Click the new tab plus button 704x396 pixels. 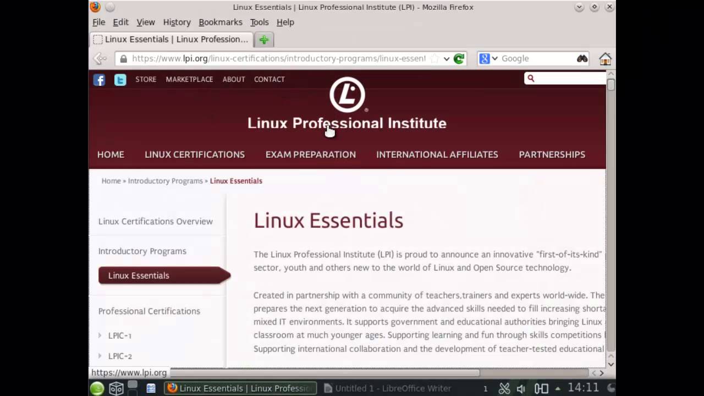coord(264,40)
